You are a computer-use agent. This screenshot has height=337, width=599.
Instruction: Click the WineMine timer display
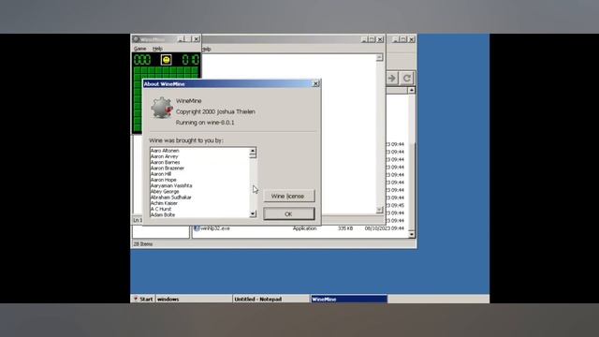point(191,60)
